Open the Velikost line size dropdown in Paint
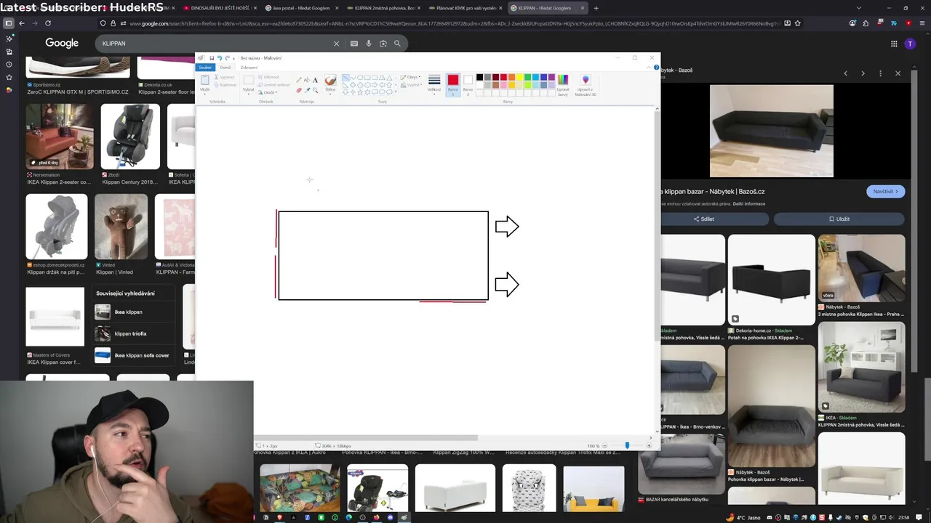 (434, 84)
